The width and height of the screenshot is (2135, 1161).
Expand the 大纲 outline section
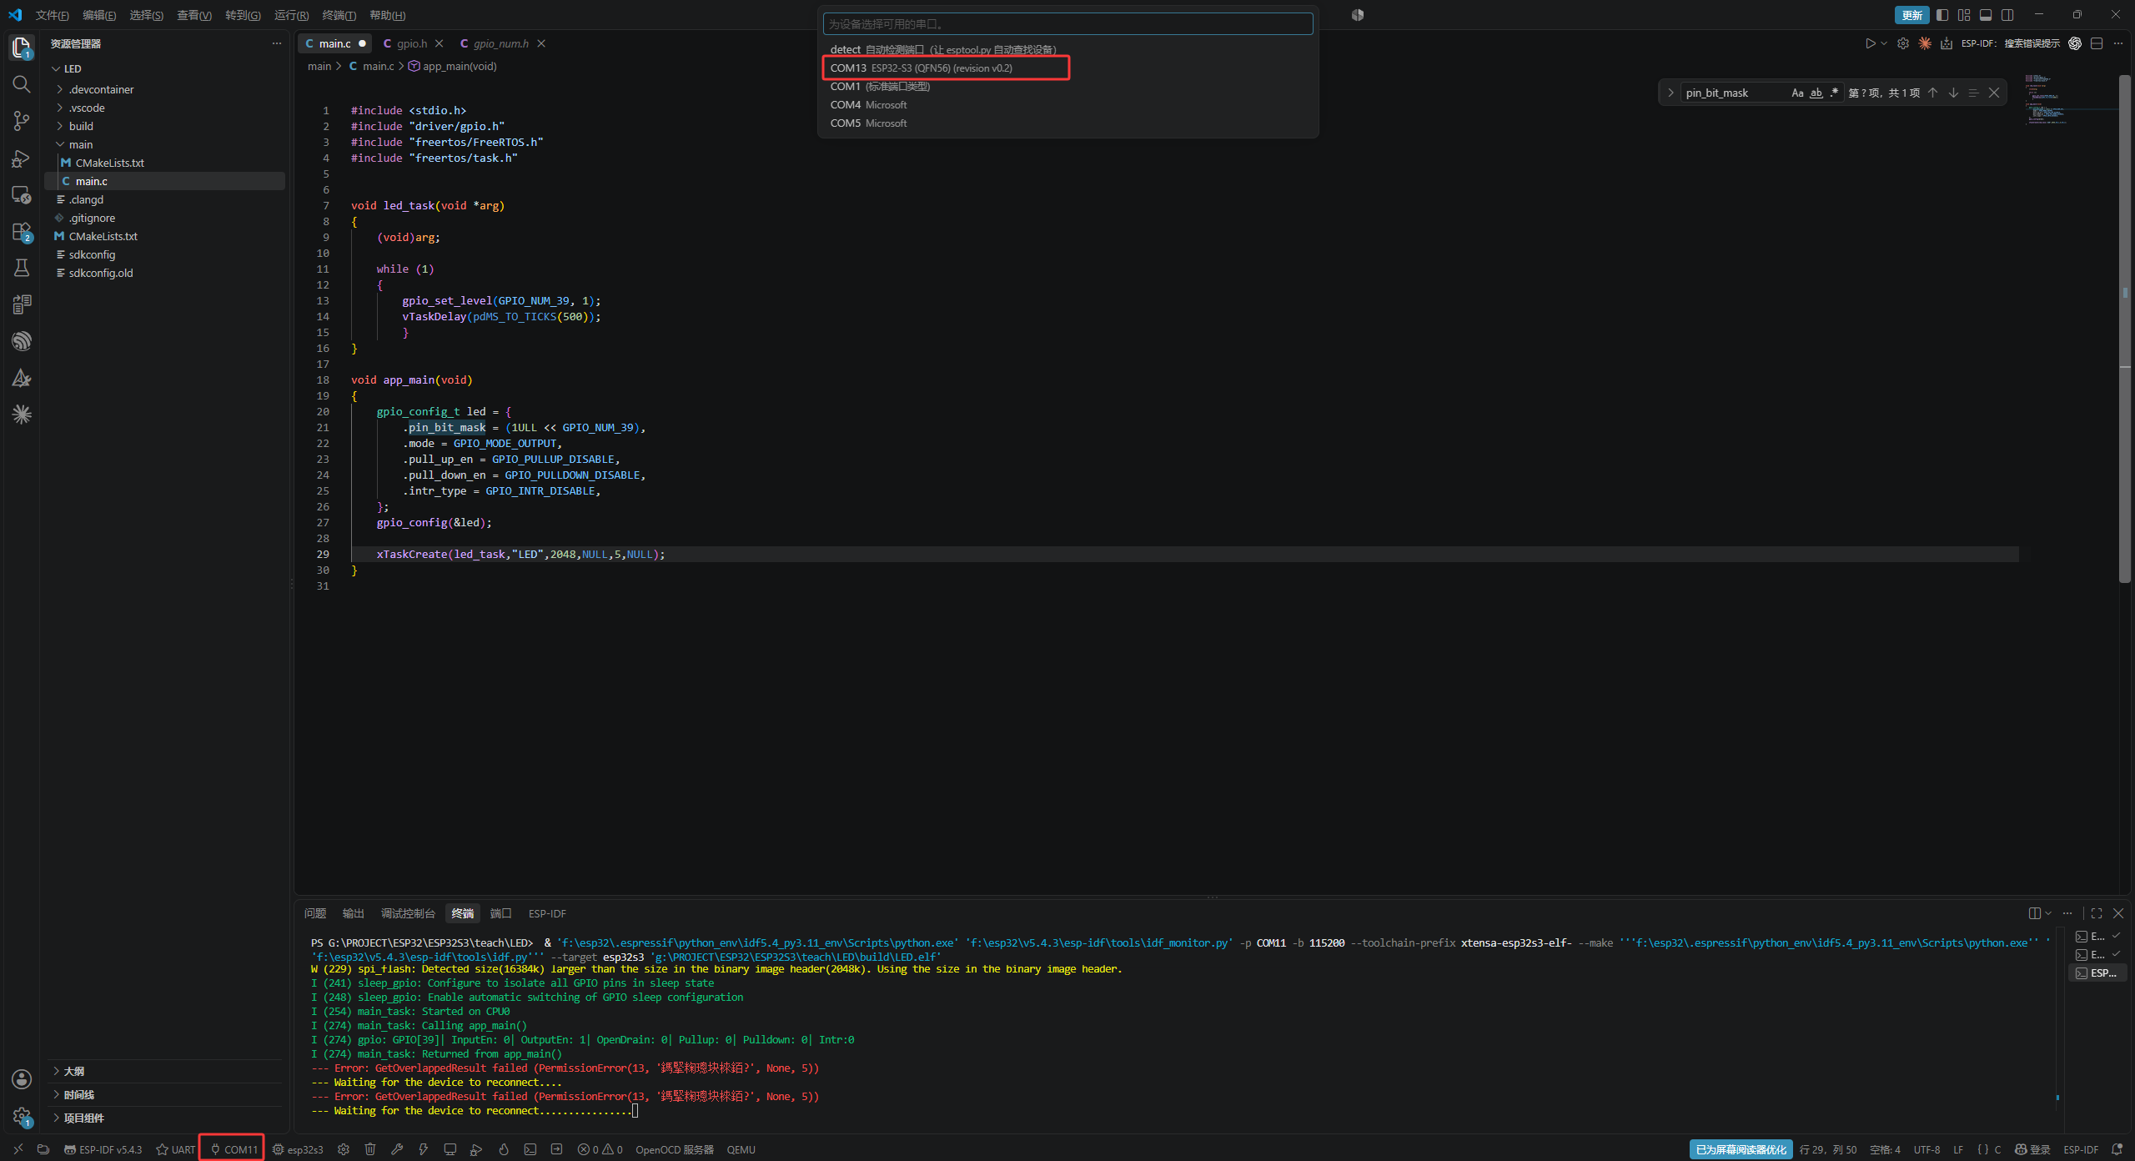tap(74, 1071)
